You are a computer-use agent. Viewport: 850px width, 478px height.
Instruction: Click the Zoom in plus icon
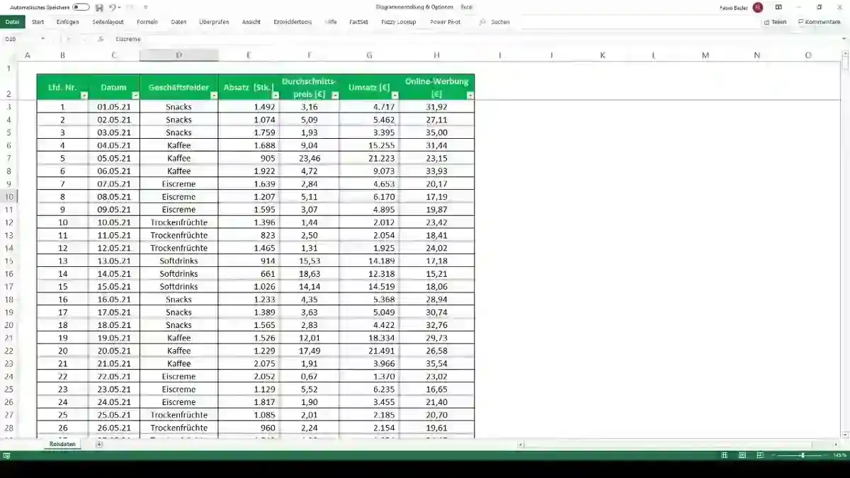[x=825, y=455]
